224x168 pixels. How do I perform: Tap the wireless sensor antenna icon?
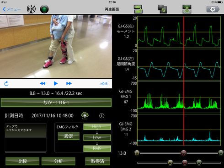(x=31, y=9)
